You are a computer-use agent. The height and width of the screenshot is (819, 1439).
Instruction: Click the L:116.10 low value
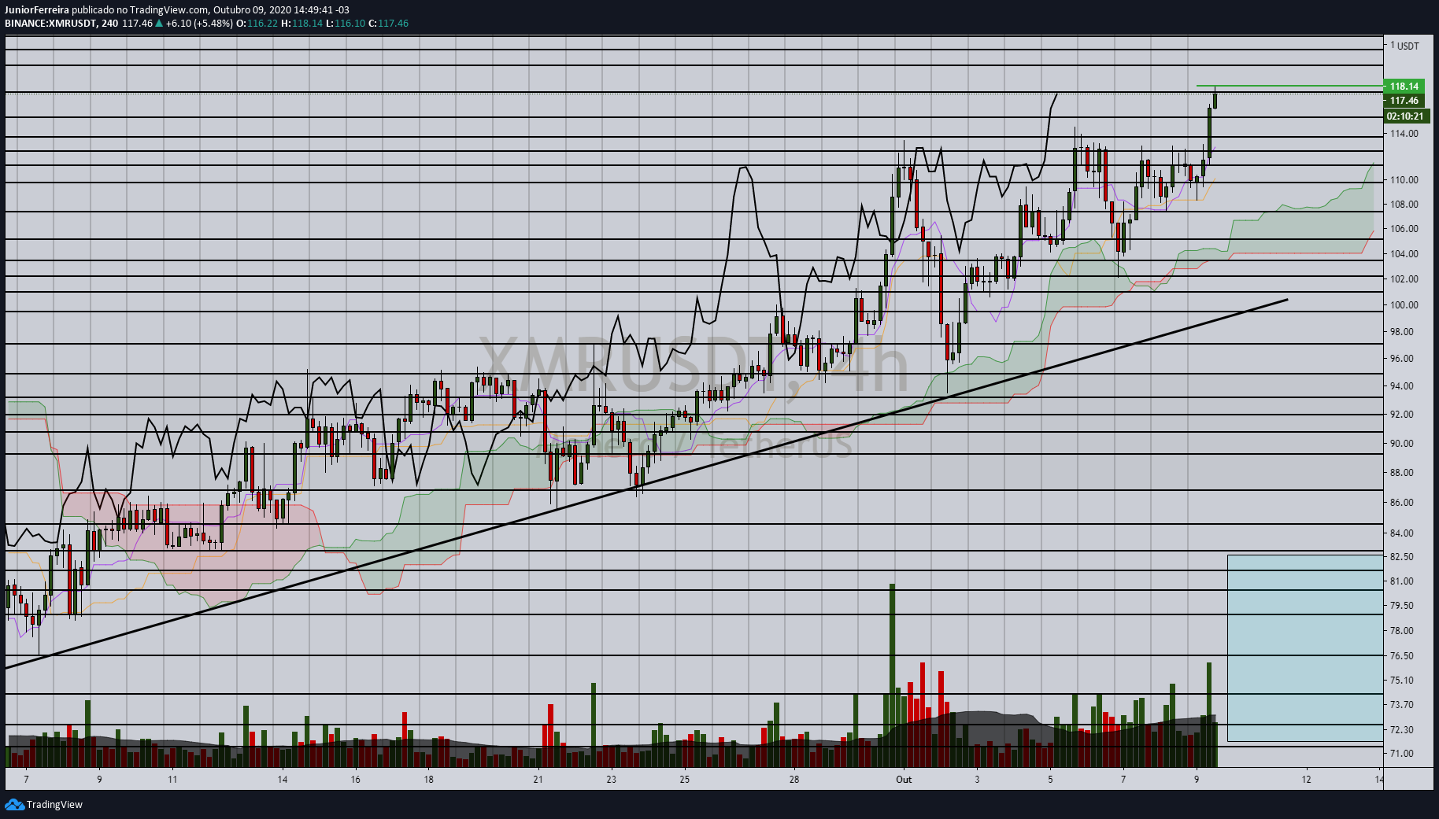[x=346, y=24]
